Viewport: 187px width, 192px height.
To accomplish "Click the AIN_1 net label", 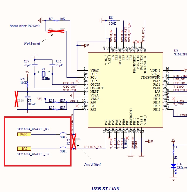I will coord(74,101).
